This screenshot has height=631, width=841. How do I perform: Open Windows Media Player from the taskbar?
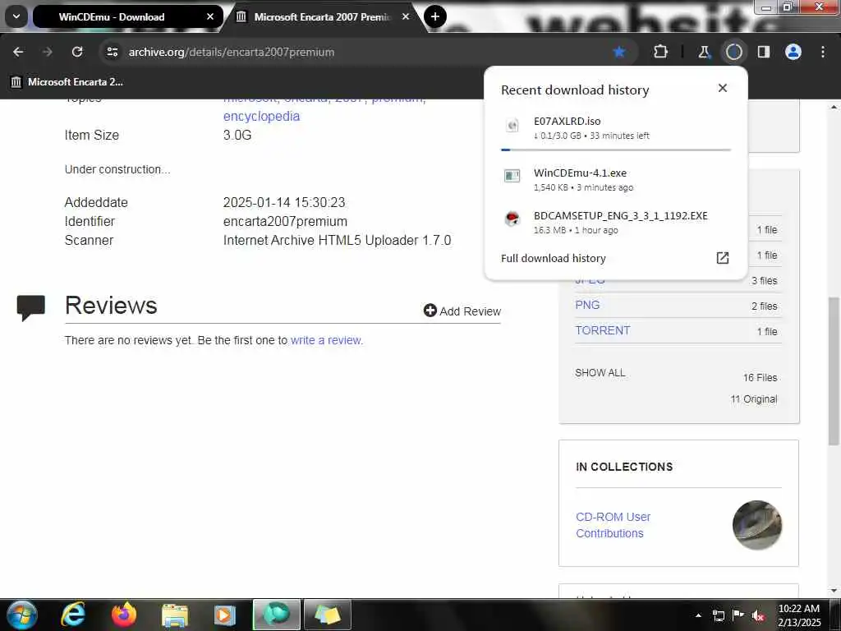[x=225, y=615]
